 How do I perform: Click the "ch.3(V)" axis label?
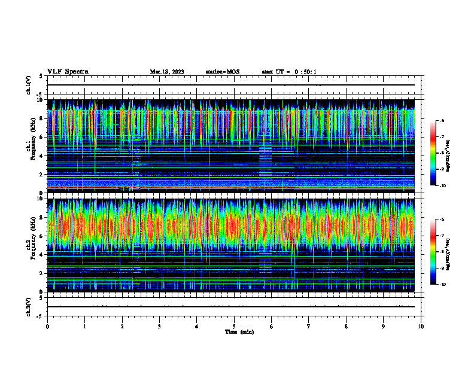[x=28, y=307]
